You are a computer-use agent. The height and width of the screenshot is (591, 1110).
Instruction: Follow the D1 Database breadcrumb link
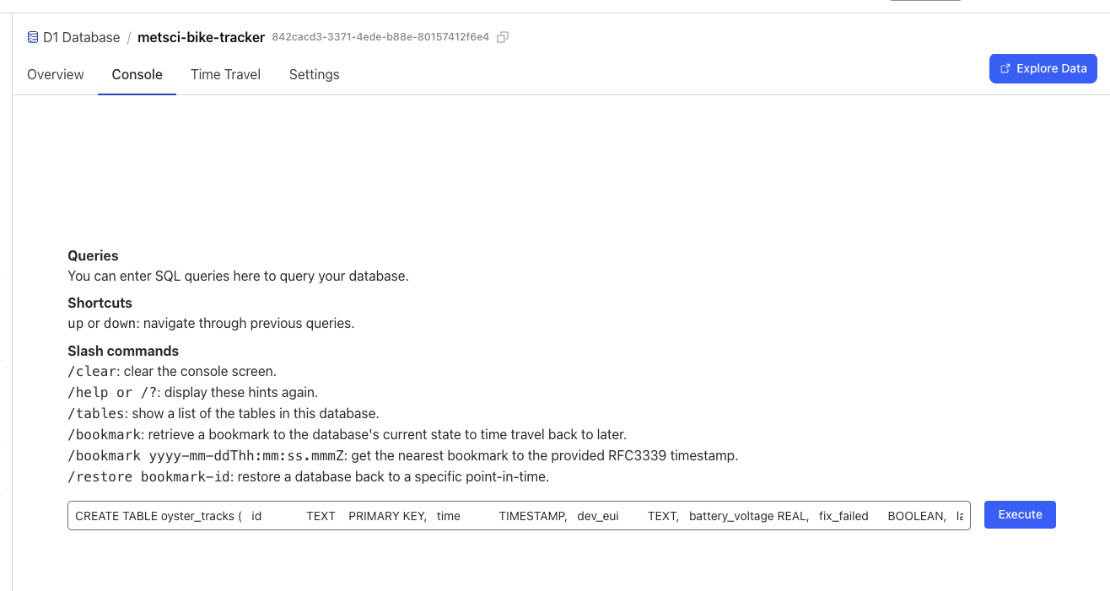(x=82, y=37)
